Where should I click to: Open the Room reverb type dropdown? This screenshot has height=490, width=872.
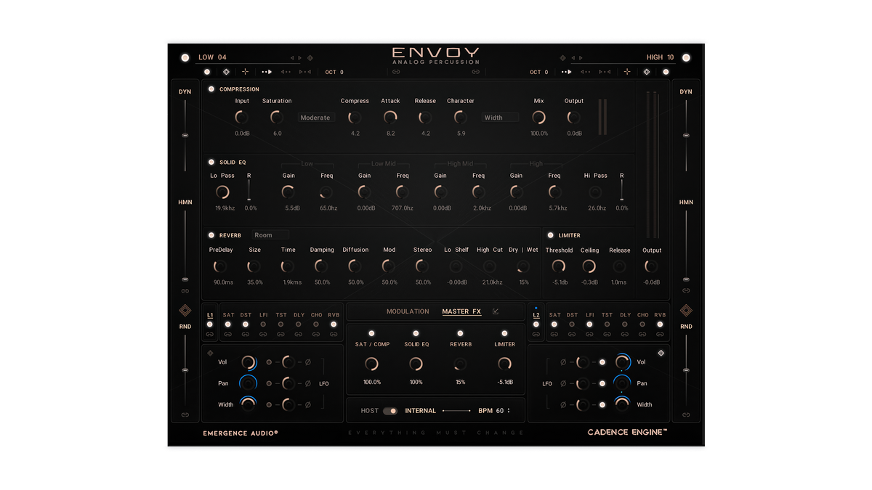(270, 235)
